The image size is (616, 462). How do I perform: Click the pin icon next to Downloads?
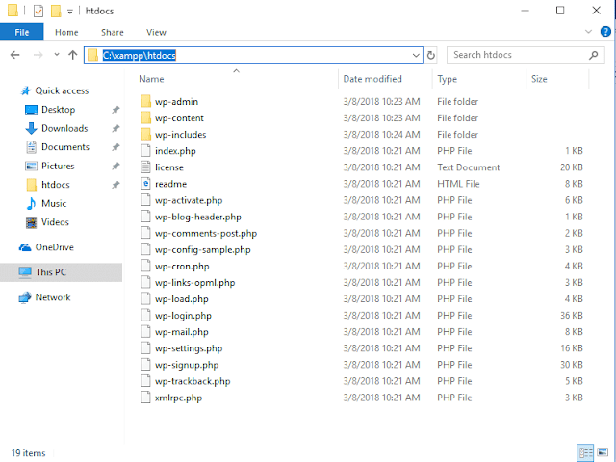point(115,128)
